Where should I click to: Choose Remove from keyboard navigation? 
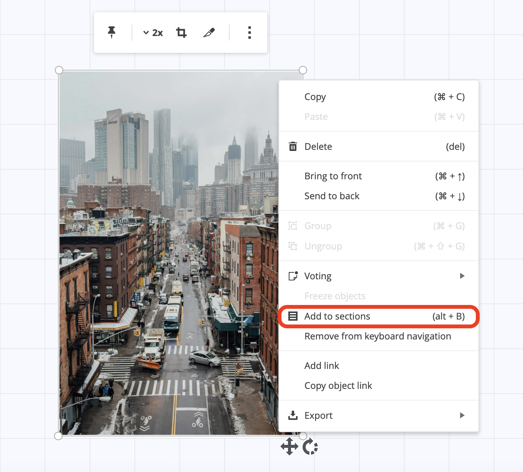pos(377,336)
